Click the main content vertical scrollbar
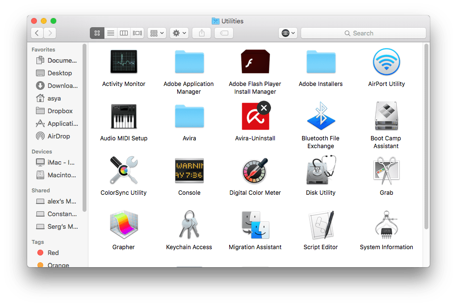The width and height of the screenshot is (457, 306). point(426,136)
